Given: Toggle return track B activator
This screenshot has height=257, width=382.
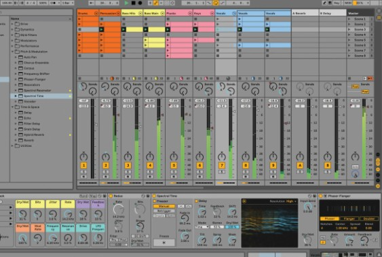Looking at the screenshot, I should (x=328, y=165).
